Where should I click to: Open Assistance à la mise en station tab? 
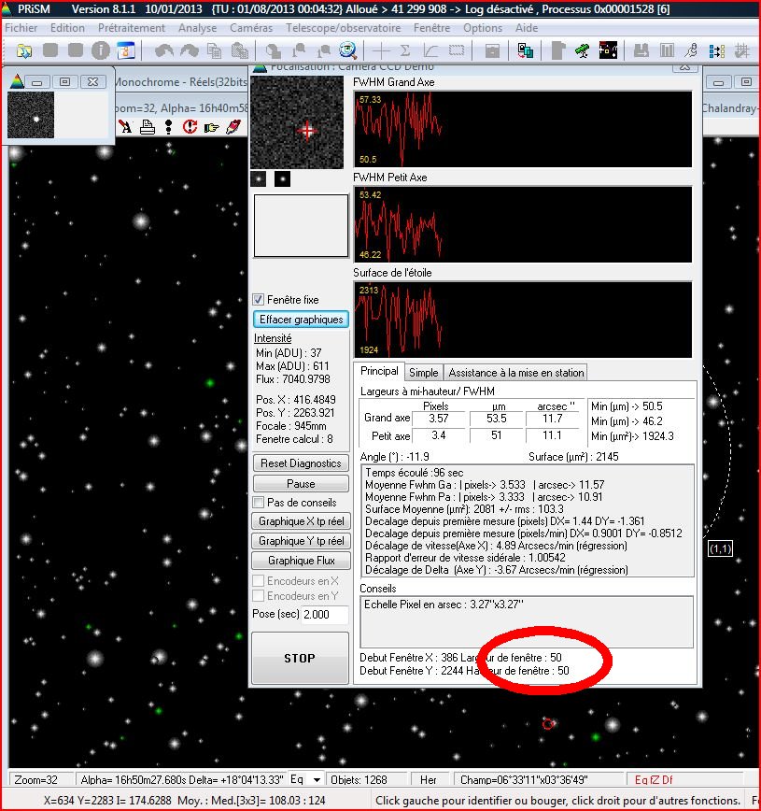pos(516,372)
